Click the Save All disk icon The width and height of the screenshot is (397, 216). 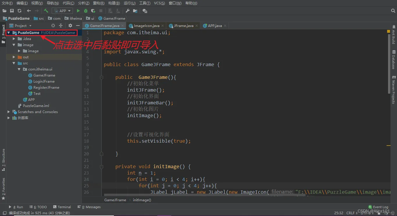tap(12, 11)
